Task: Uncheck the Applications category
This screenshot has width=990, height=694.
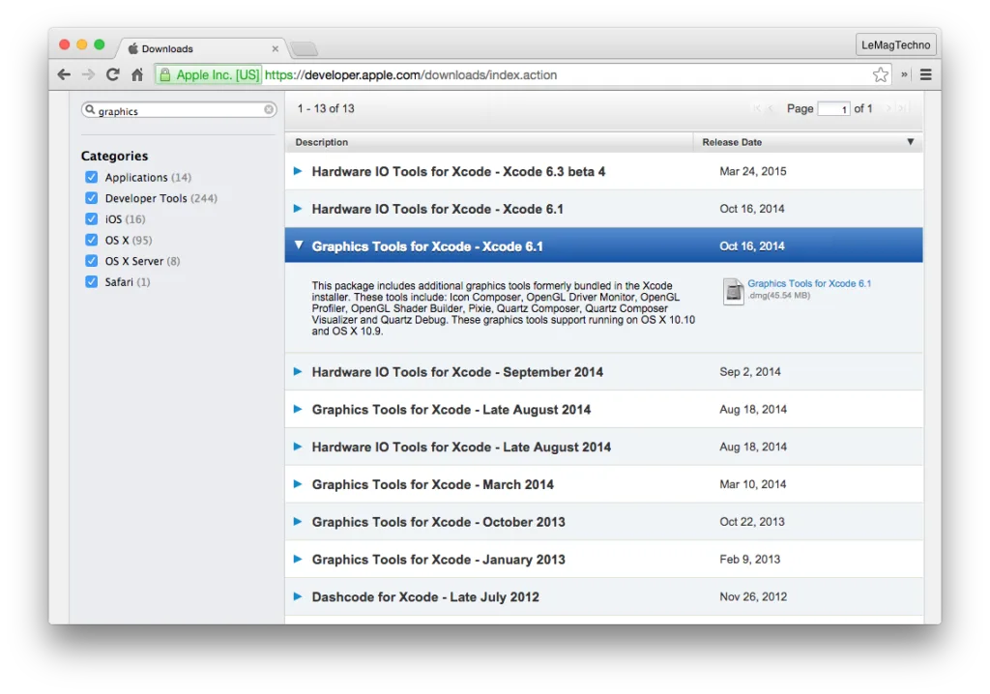Action: coord(92,177)
